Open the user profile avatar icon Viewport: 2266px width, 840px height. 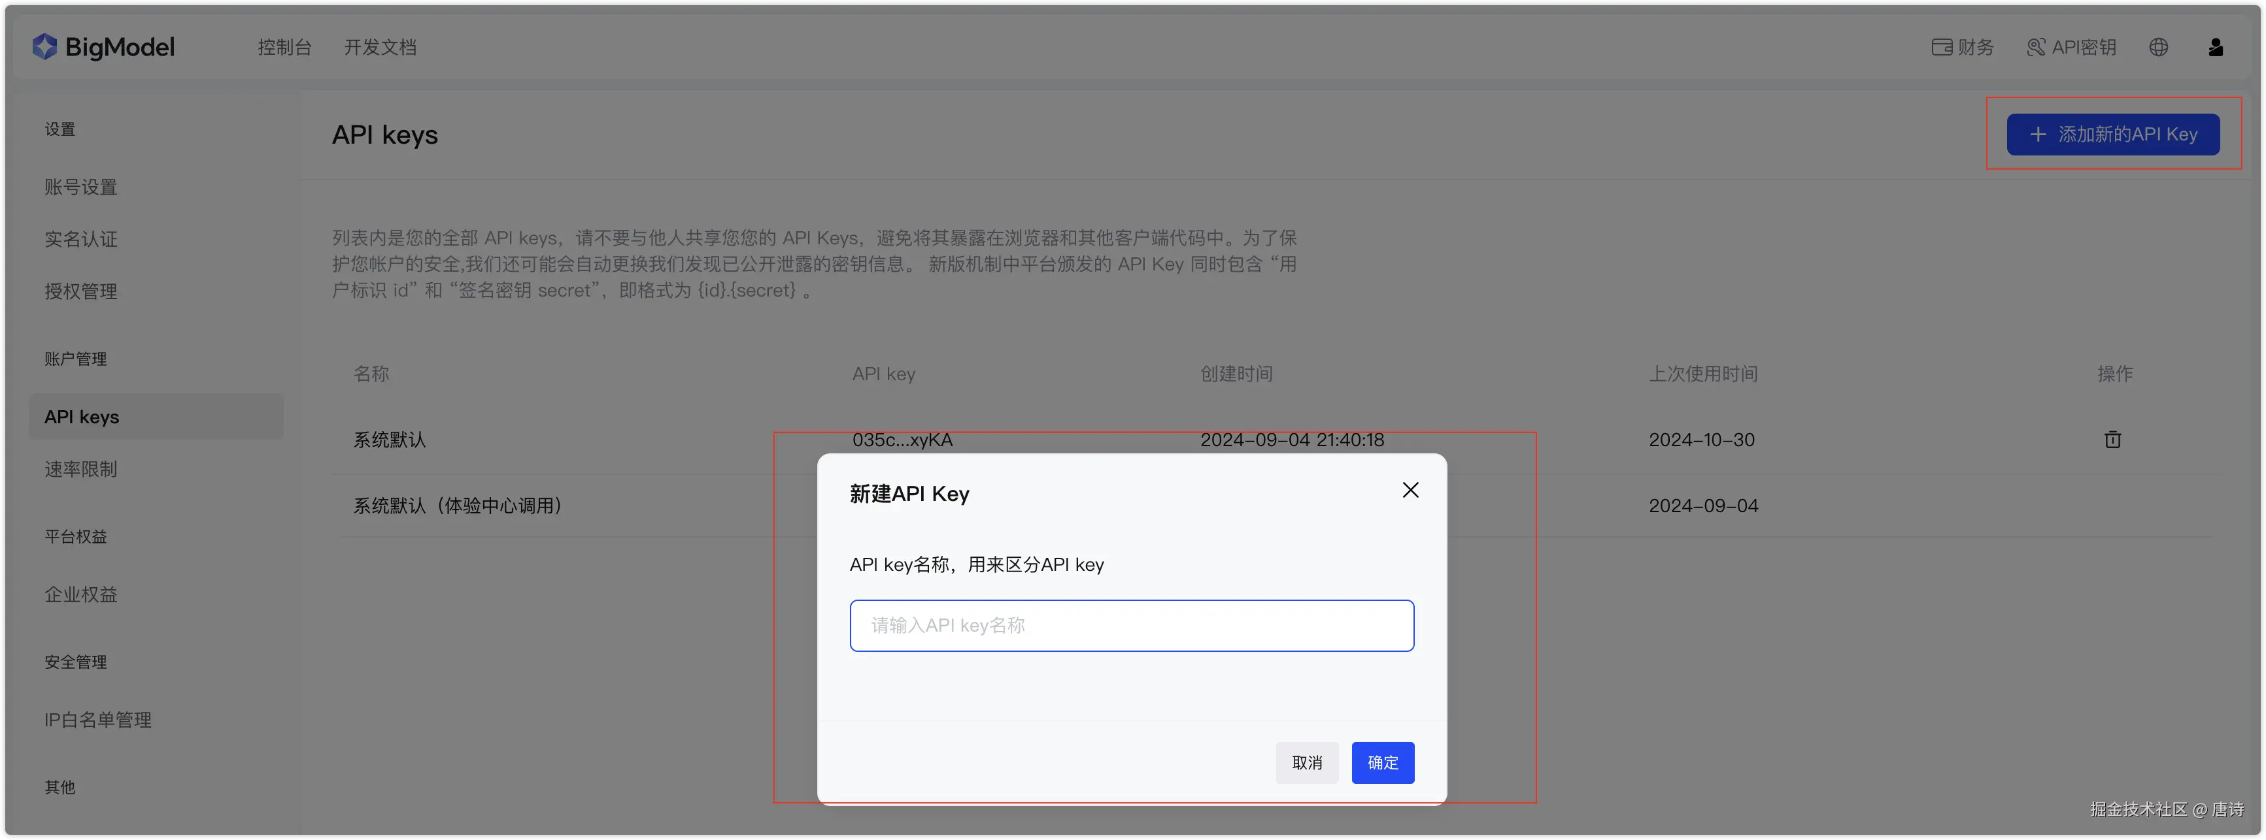[x=2216, y=48]
